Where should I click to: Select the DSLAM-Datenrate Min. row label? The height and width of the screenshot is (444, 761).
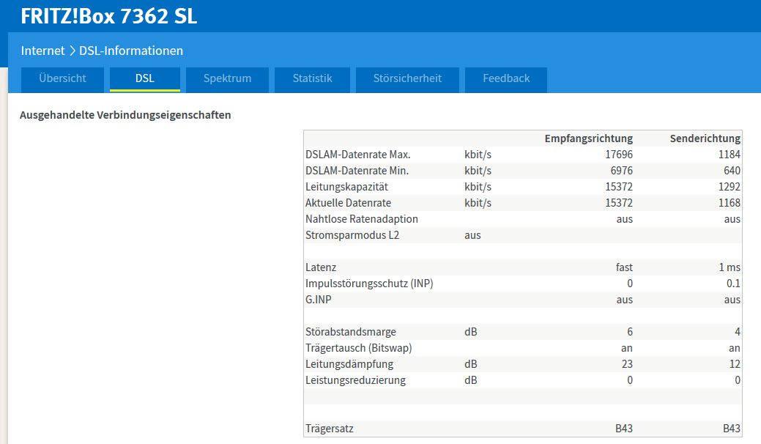[357, 170]
